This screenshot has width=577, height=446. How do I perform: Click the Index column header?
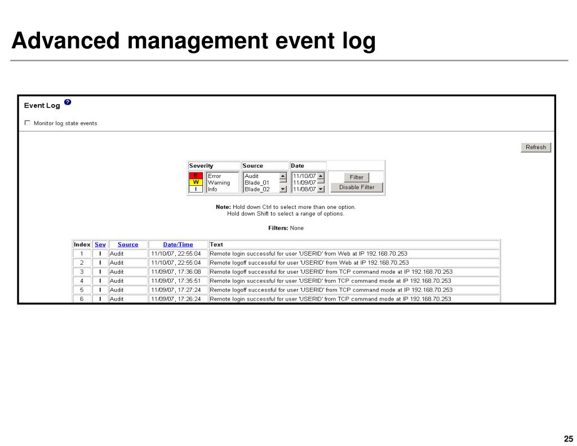[82, 244]
